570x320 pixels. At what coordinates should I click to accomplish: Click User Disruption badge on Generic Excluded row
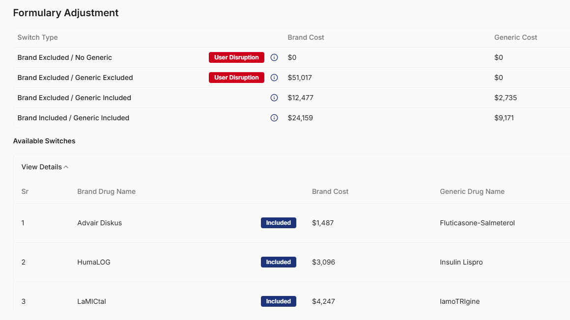[x=236, y=78]
